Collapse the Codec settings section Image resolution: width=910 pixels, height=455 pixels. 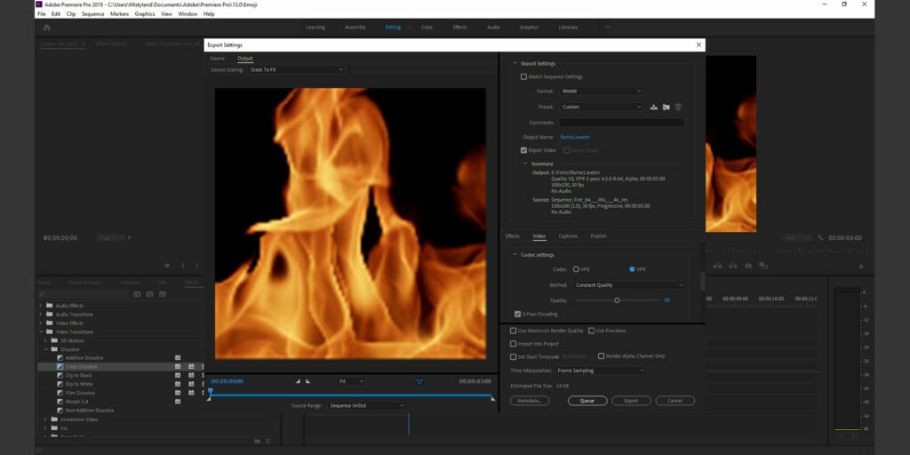pyautogui.click(x=515, y=255)
